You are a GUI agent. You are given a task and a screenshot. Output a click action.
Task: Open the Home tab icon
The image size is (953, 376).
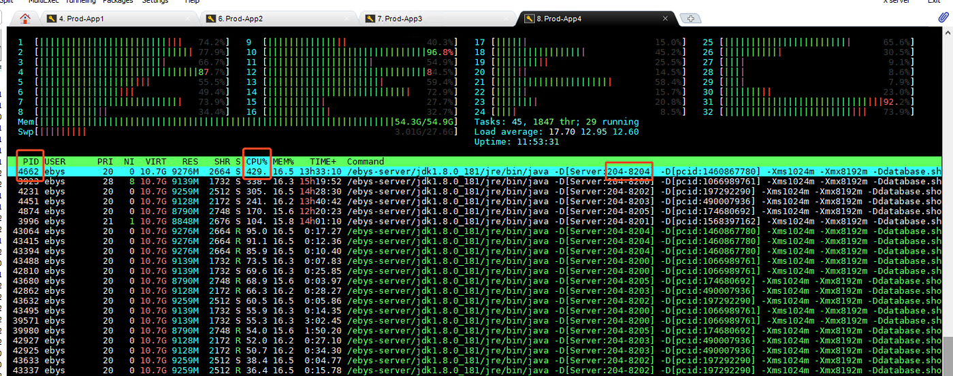pos(25,18)
